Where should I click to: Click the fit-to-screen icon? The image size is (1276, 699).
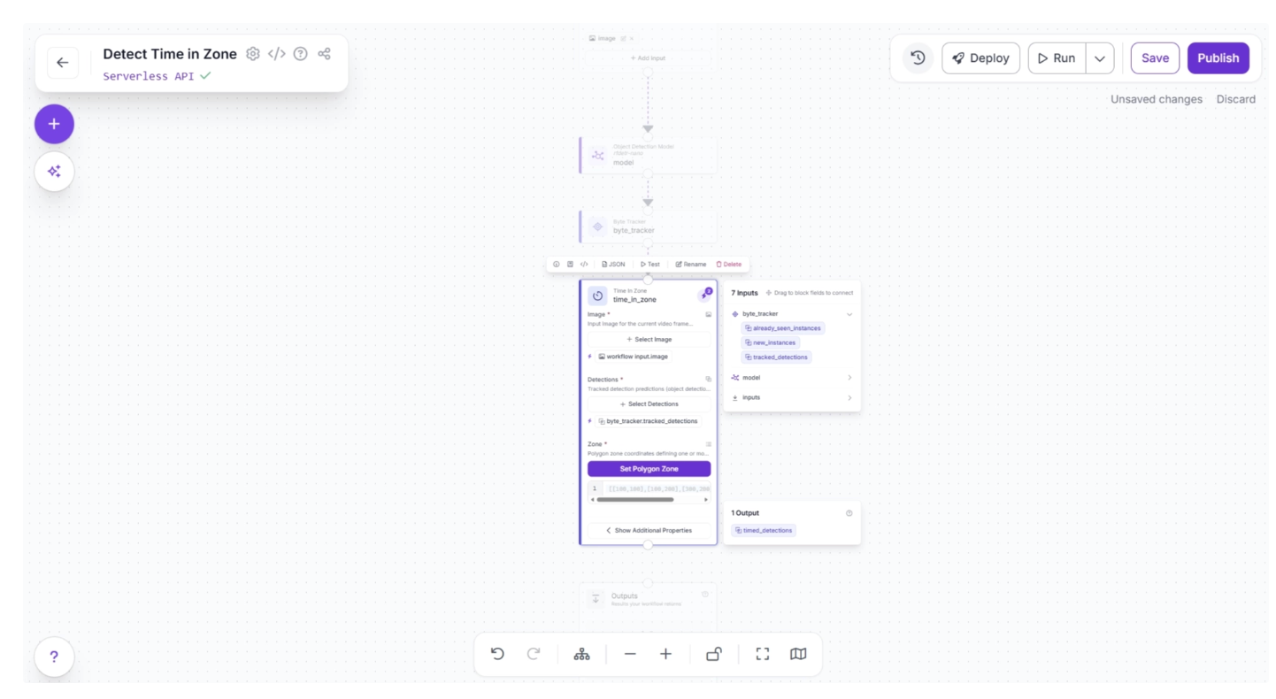pos(762,654)
